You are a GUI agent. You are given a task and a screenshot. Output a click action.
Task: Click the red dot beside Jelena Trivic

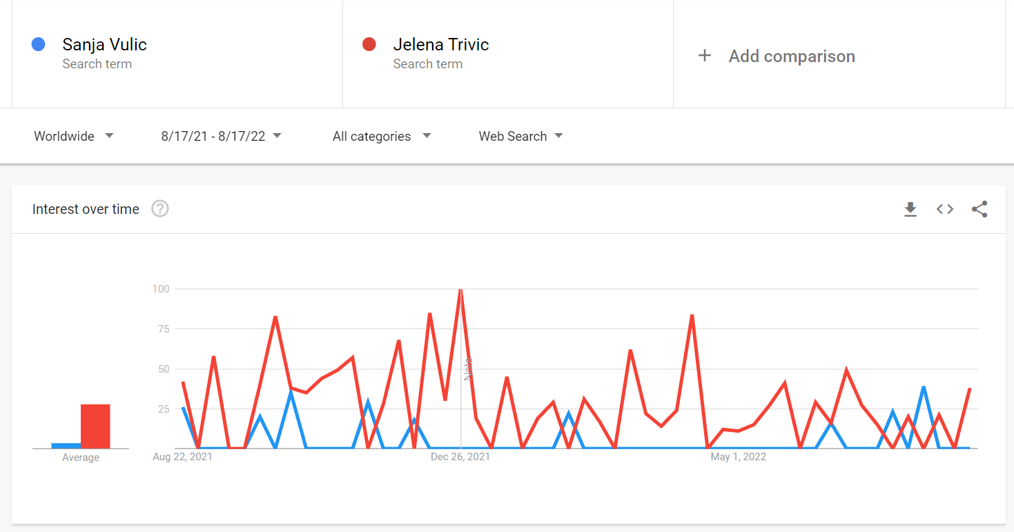coord(369,44)
